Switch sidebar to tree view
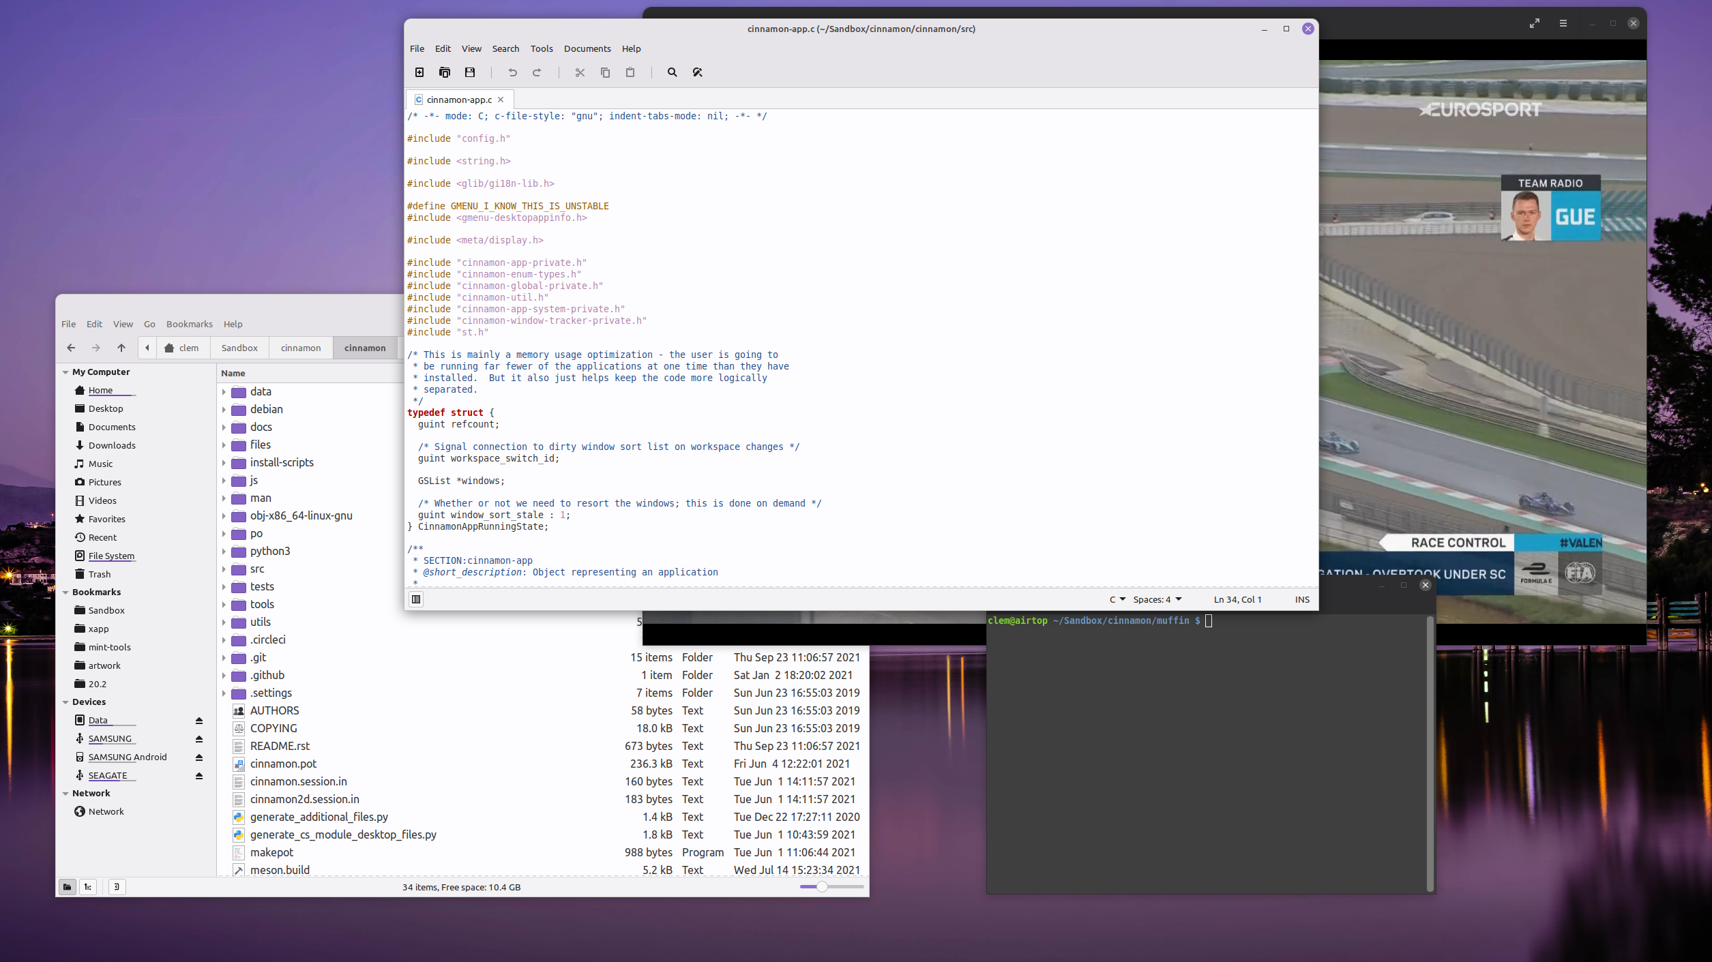 [x=88, y=887]
